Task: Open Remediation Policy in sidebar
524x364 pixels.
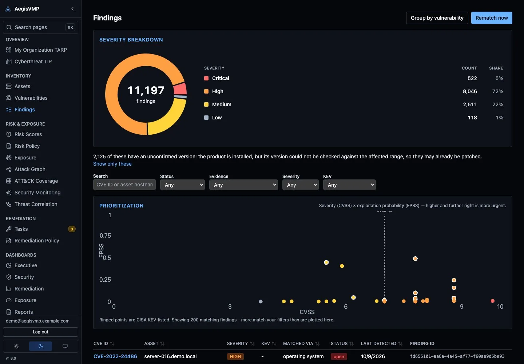Action: pos(40,241)
